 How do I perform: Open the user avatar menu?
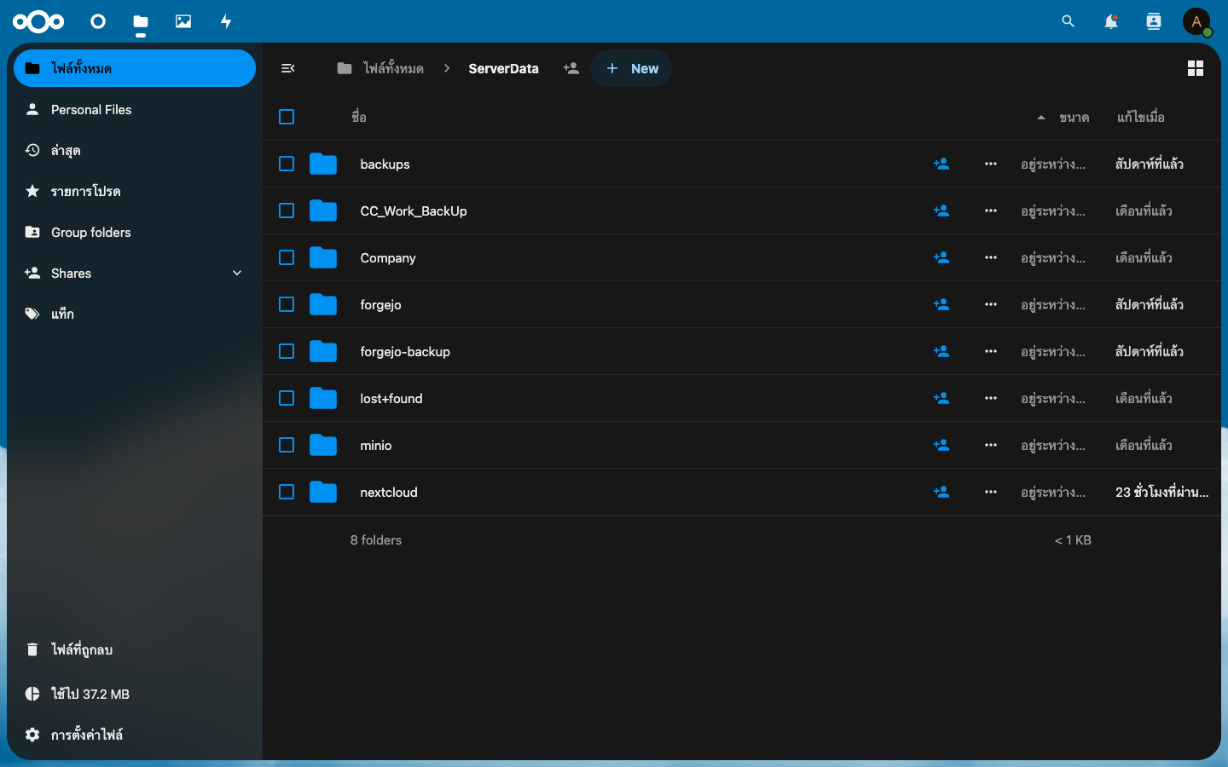coord(1196,21)
